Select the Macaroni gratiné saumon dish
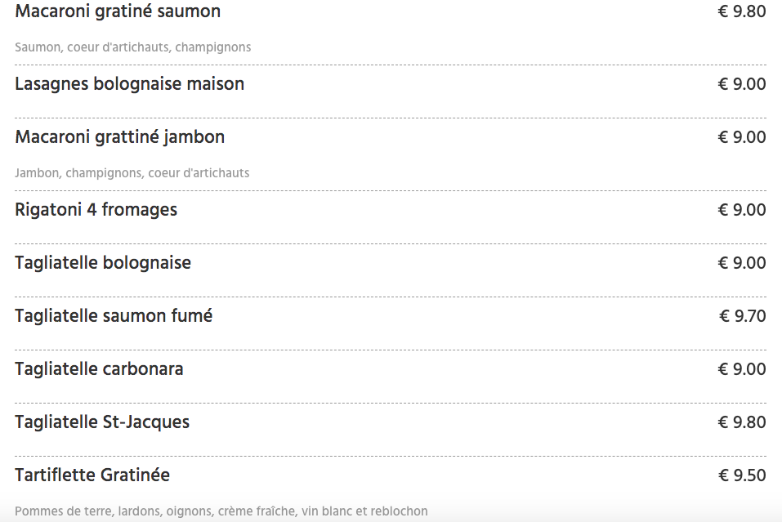 pos(118,11)
